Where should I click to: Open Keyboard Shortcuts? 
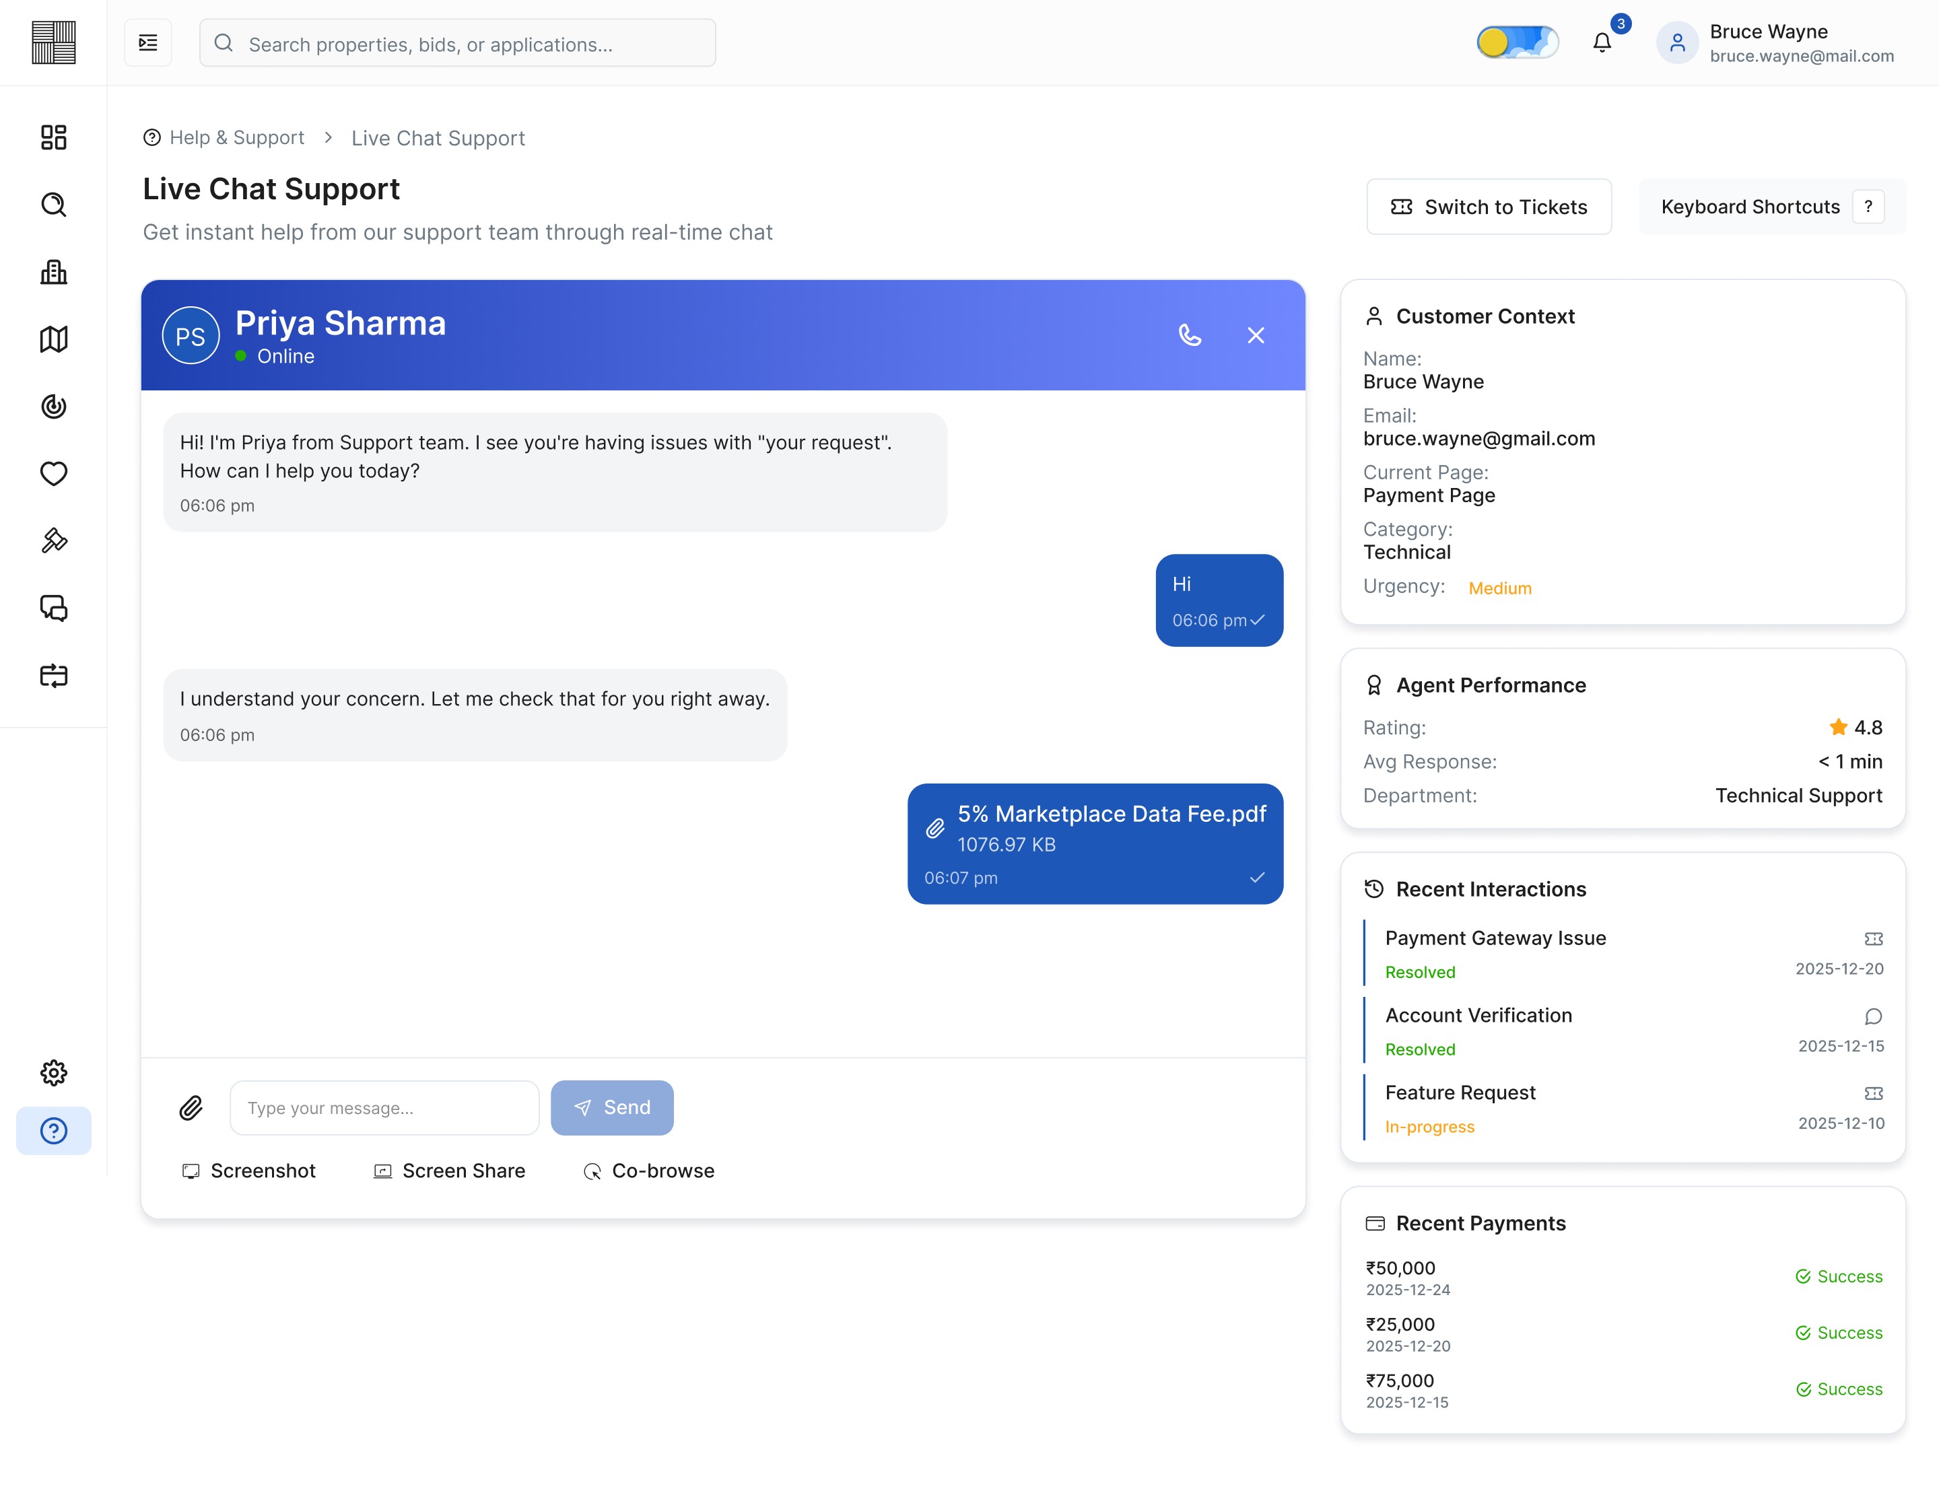[1772, 207]
